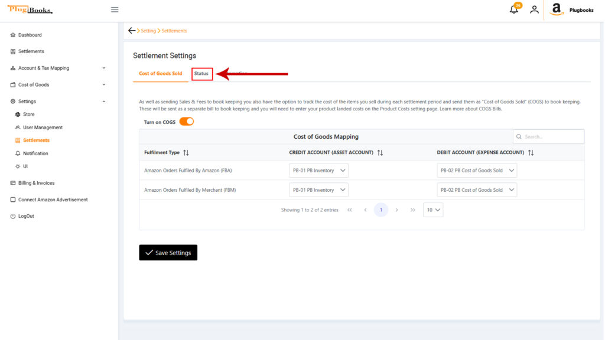Click the back arrow above the breadcrumb

click(x=132, y=30)
